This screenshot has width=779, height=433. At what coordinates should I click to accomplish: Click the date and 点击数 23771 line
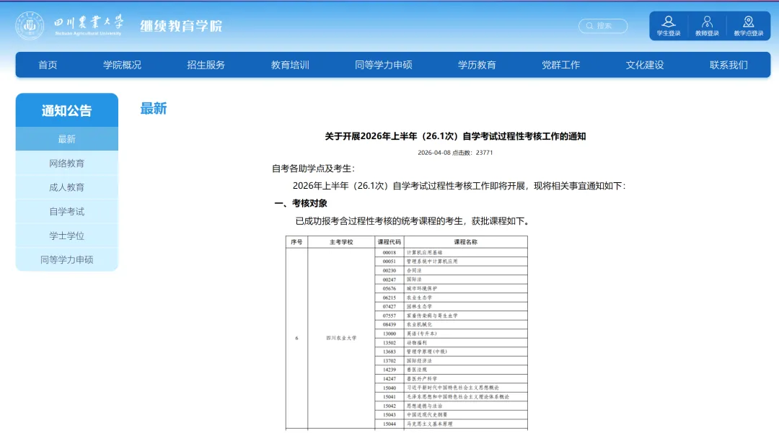click(x=455, y=153)
